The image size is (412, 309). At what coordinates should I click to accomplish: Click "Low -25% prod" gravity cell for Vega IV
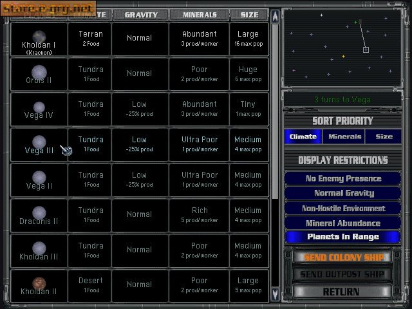pyautogui.click(x=140, y=109)
